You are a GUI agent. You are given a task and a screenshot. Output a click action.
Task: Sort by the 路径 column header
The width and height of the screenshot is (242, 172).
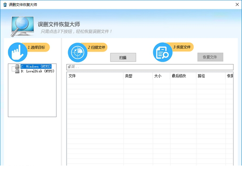tap(211, 76)
